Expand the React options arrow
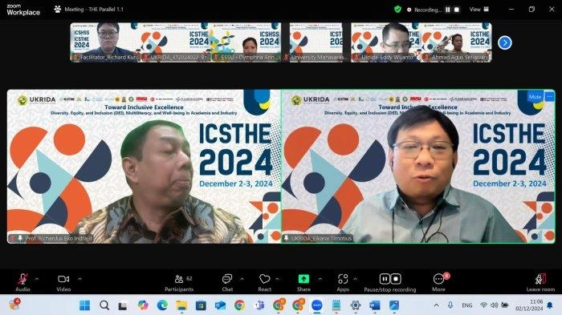Viewport: 562px width, 315px height. tap(277, 279)
